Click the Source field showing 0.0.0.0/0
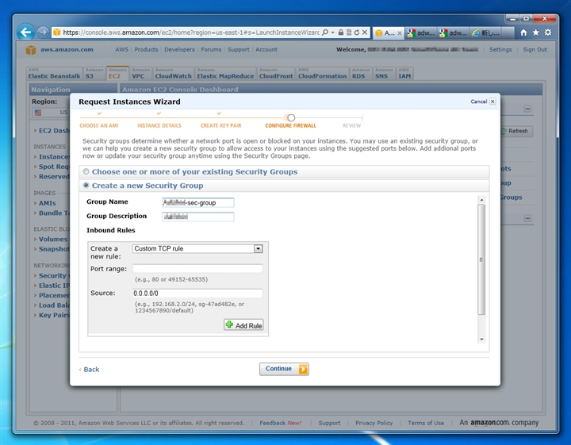Image resolution: width=571 pixels, height=445 pixels. pos(197,293)
